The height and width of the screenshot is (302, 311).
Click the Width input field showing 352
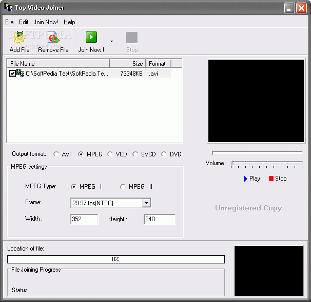point(84,219)
